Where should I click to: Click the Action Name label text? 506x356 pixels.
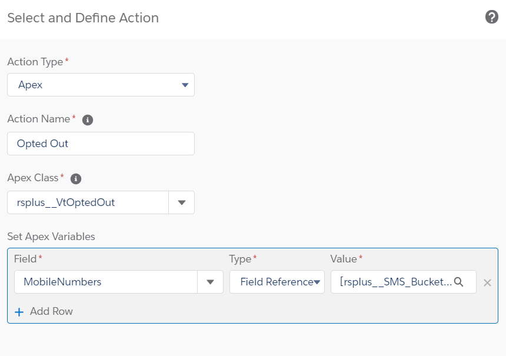point(38,119)
